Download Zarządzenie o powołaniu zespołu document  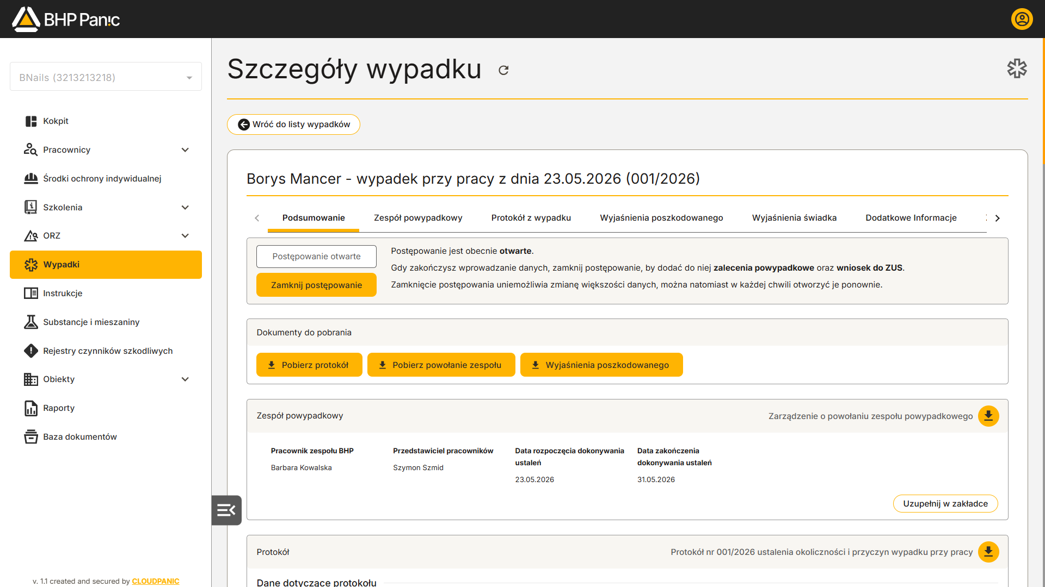[988, 416]
